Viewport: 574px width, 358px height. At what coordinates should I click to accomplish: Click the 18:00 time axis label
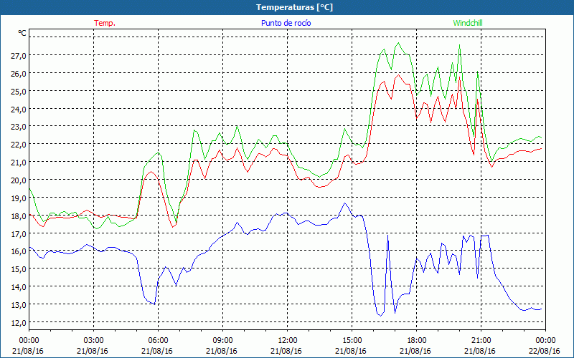[417, 341]
